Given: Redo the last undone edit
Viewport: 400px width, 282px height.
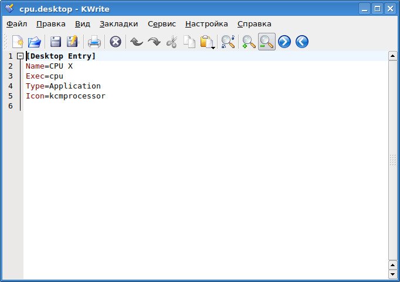Looking at the screenshot, I should [154, 42].
